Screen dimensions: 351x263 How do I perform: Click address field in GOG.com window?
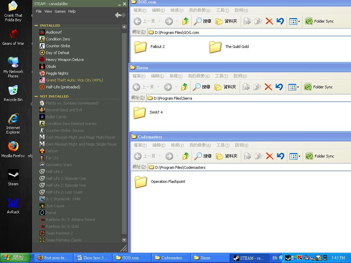[x=250, y=33]
